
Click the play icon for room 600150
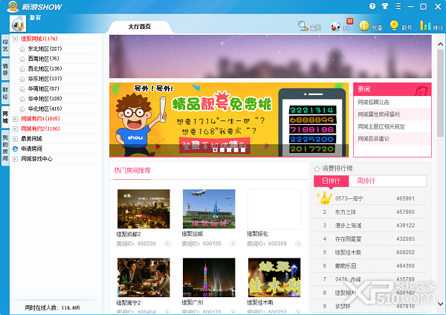pyautogui.click(x=233, y=244)
